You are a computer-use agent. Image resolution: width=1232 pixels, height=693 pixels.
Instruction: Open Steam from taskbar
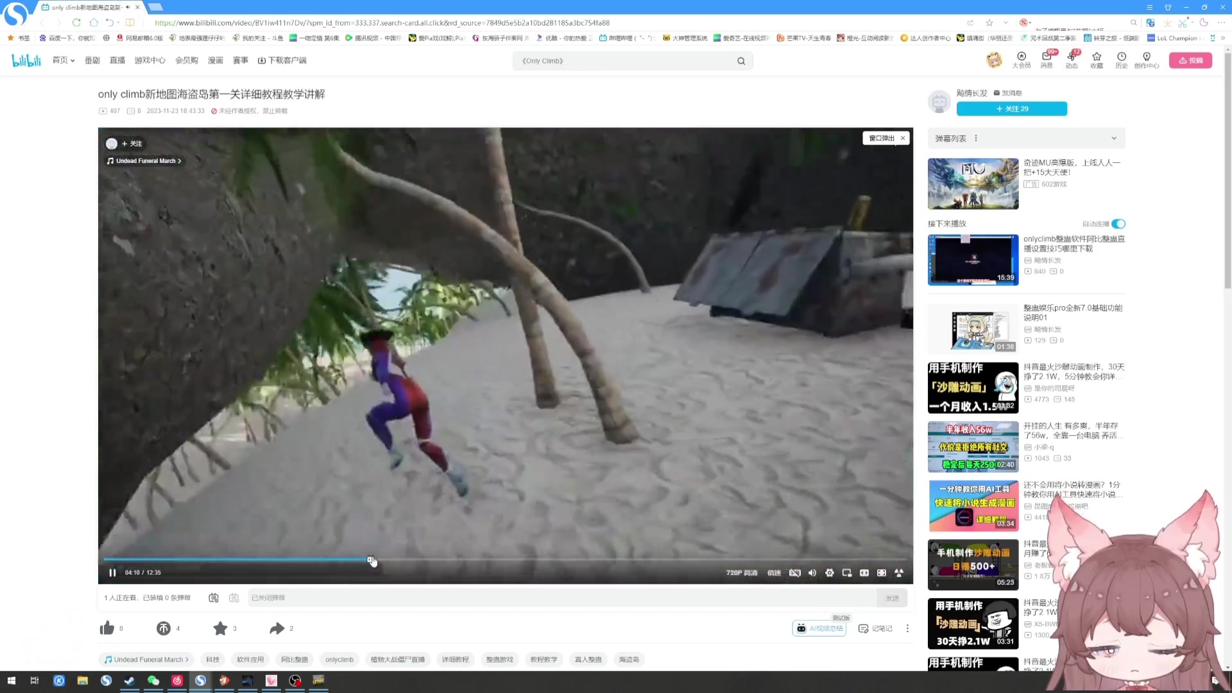(x=130, y=681)
